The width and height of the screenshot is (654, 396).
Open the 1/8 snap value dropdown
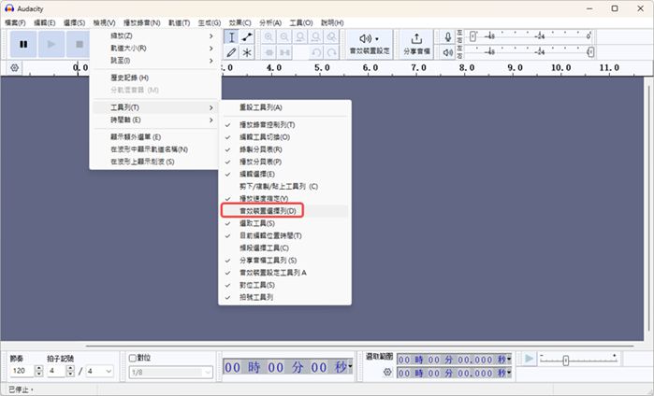click(x=171, y=373)
